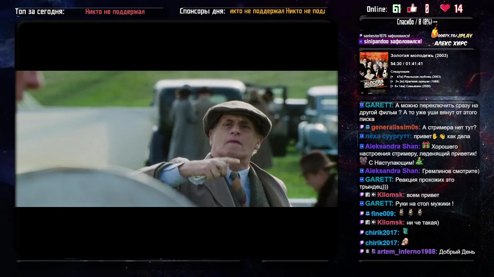Click the badge icon beside sinipandoo
This screenshot has height=277, width=494.
point(361,42)
